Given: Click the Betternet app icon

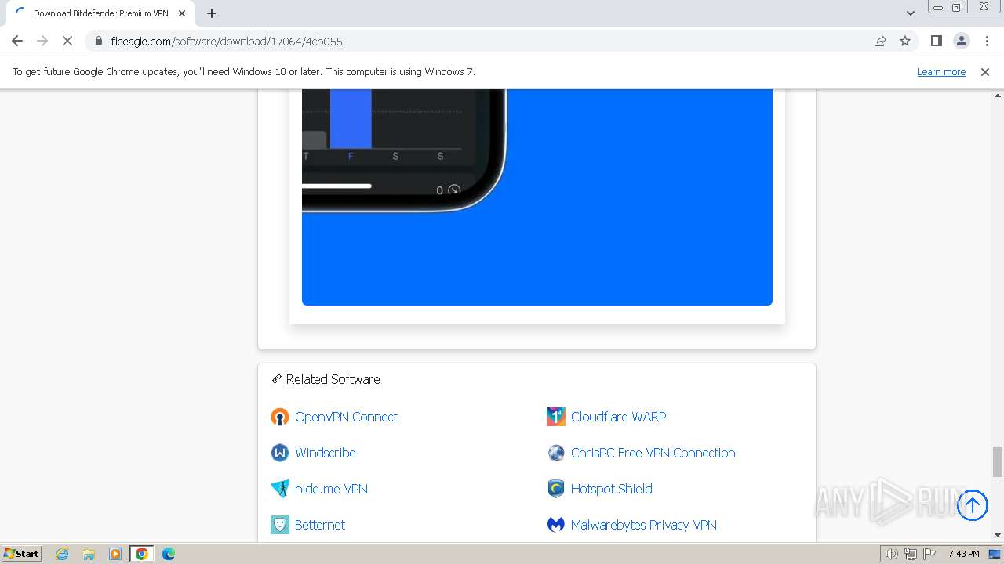Looking at the screenshot, I should pyautogui.click(x=280, y=525).
